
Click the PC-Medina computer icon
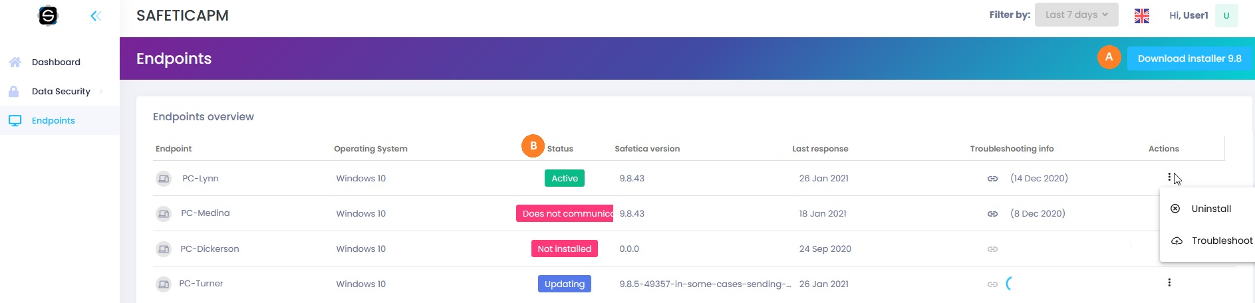[x=163, y=214]
